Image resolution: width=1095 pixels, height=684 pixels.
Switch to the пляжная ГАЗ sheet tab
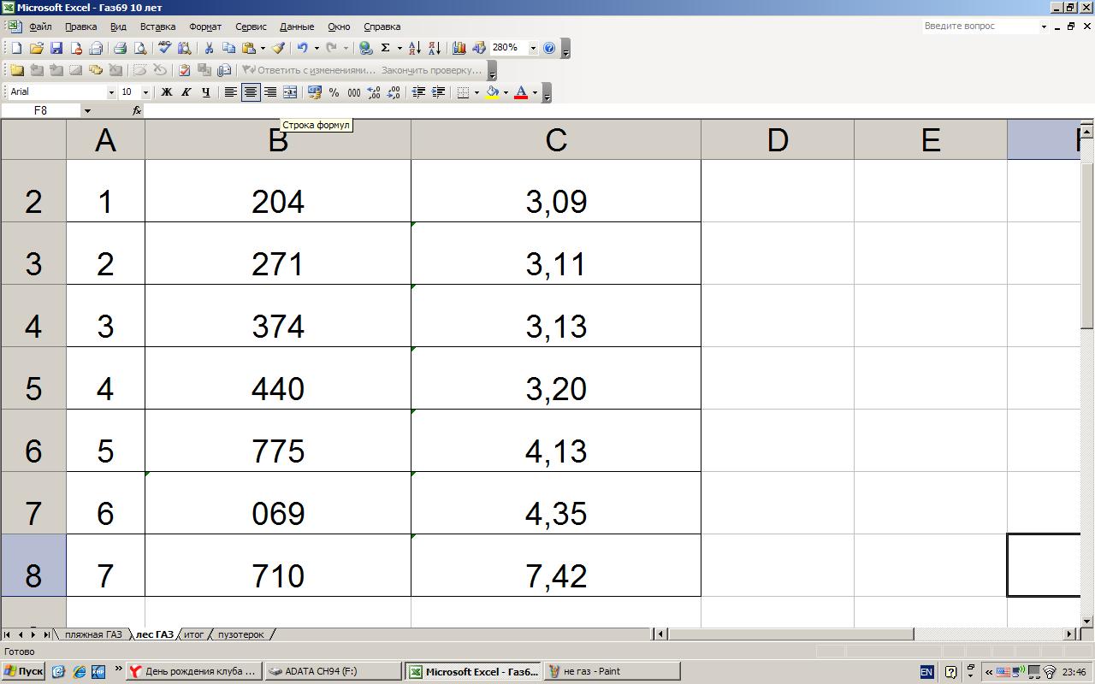tap(92, 634)
